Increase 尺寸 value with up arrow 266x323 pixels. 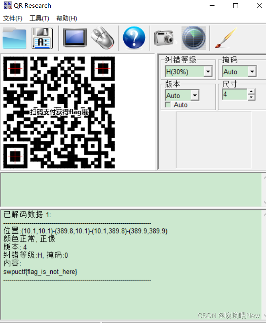tap(251, 92)
